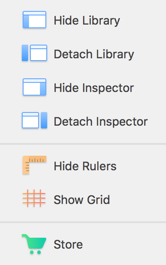Click the orange grid icon
Screen dimensions: 166x265
pyautogui.click(x=34, y=198)
